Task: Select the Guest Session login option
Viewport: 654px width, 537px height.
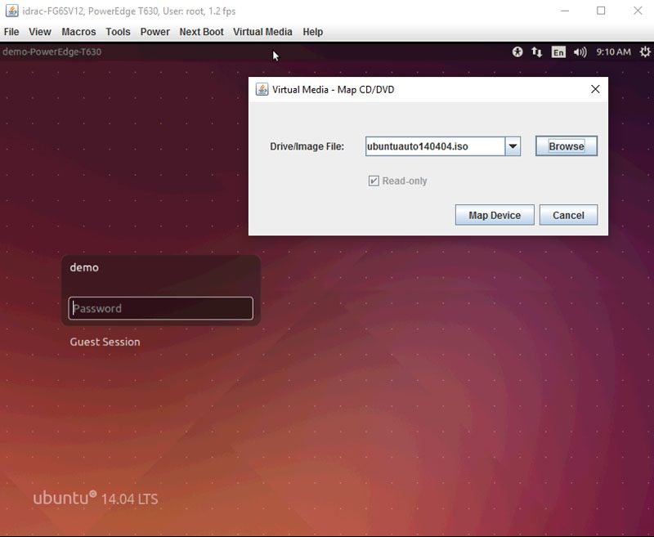Action: click(105, 342)
